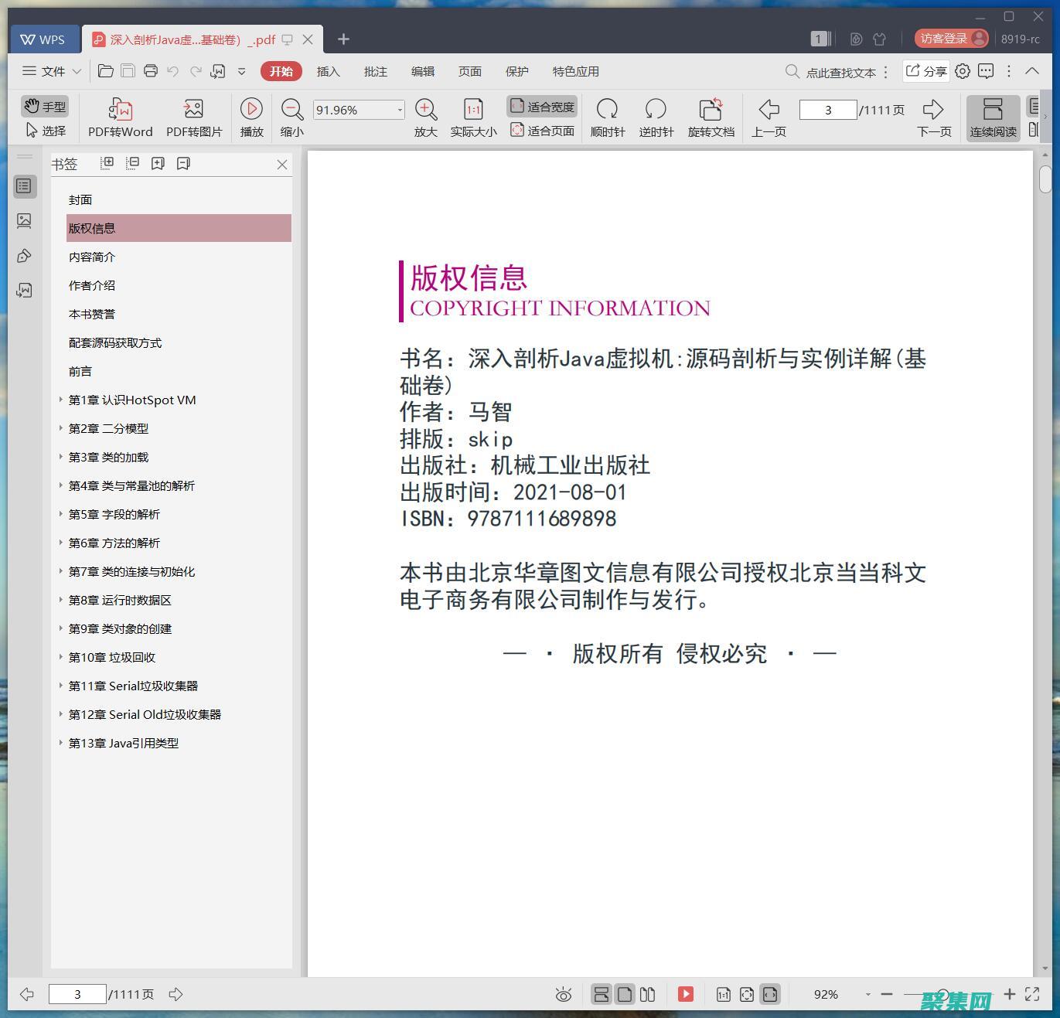Image resolution: width=1060 pixels, height=1018 pixels.
Task: Open the 特色应用 menu tab
Action: tap(574, 71)
